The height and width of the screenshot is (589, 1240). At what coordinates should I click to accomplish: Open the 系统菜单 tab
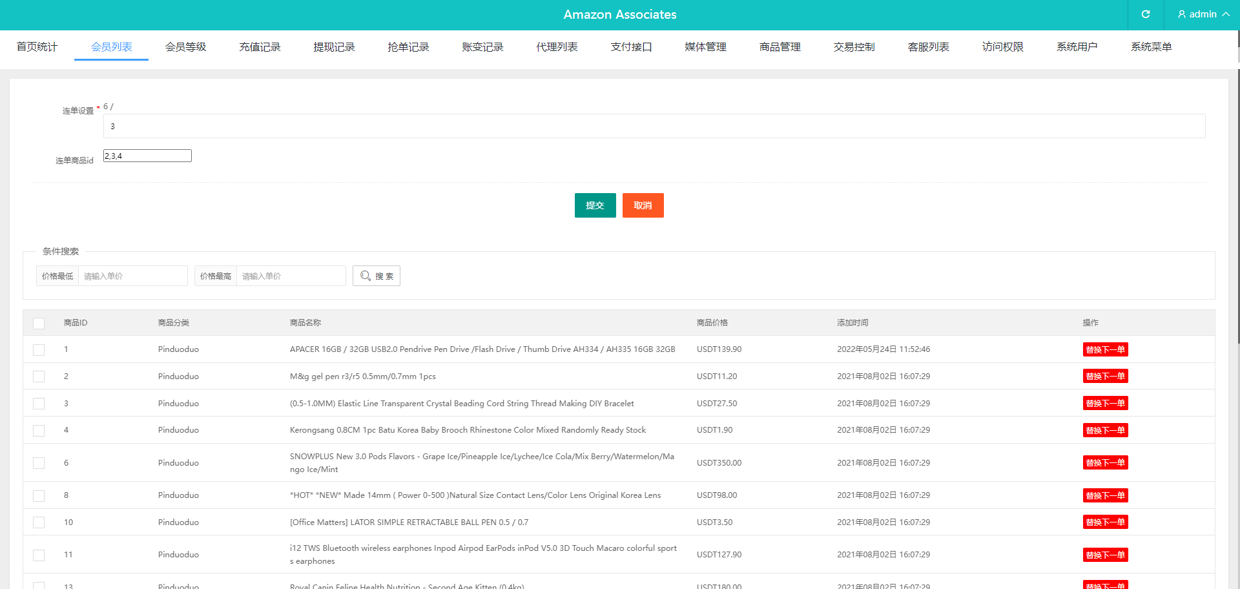[1151, 47]
